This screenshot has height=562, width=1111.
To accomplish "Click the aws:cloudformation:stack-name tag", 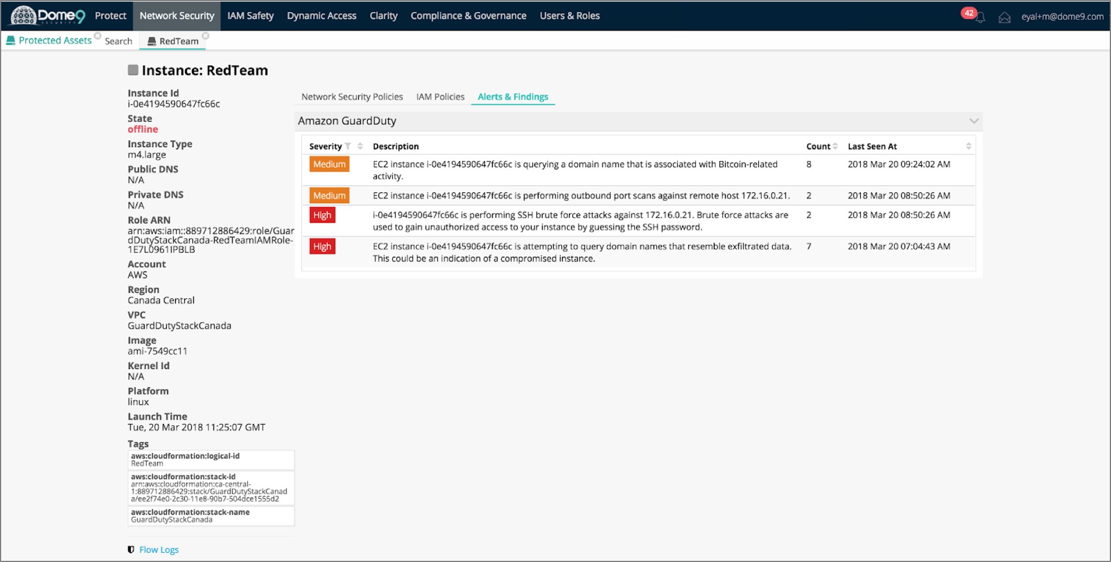I will pos(211,516).
